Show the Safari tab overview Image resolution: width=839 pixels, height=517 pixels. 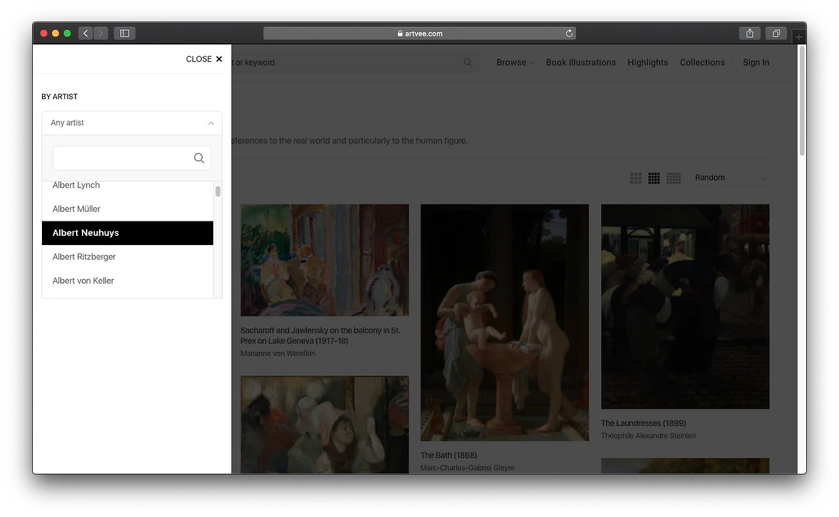776,33
